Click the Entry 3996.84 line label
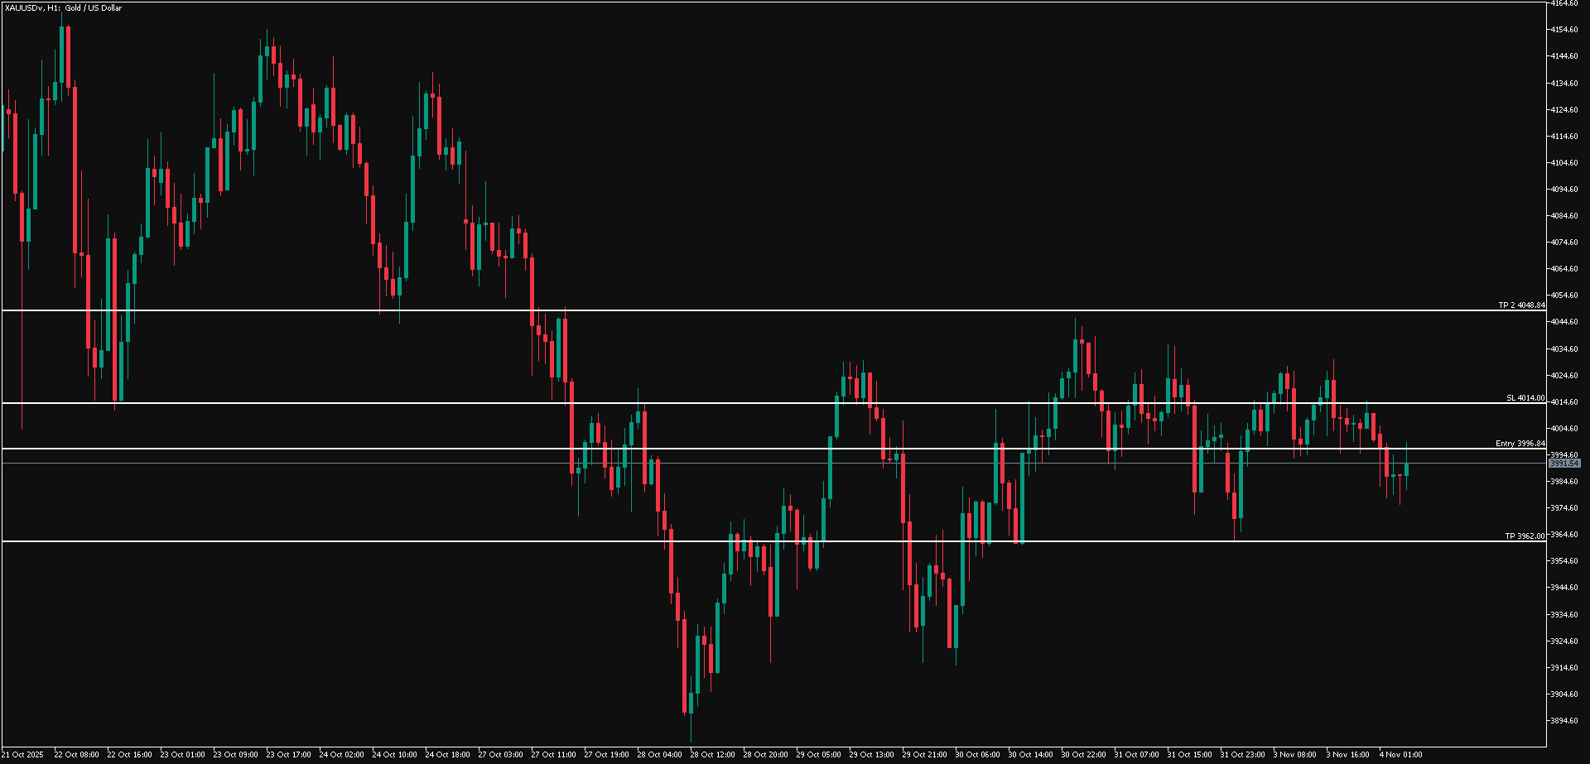 coord(1520,444)
